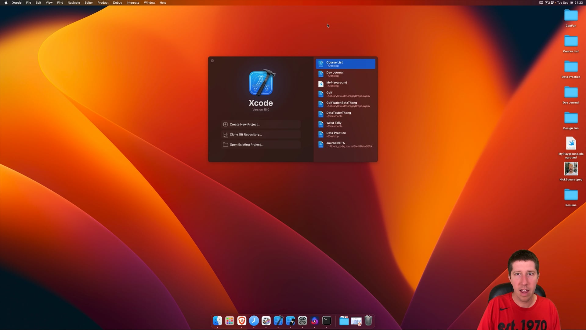Viewport: 586px width, 330px height.
Task: Open Launchpad from the Dock
Action: point(230,321)
